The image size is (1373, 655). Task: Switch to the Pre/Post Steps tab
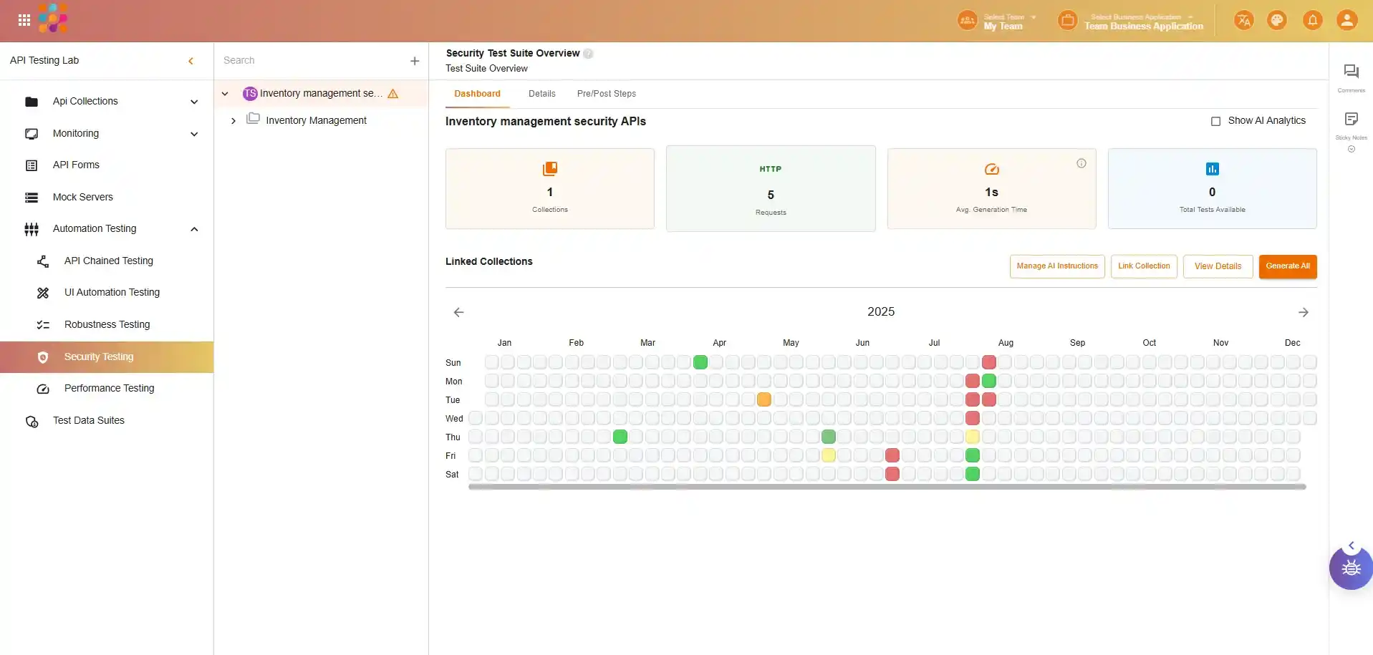click(x=606, y=94)
